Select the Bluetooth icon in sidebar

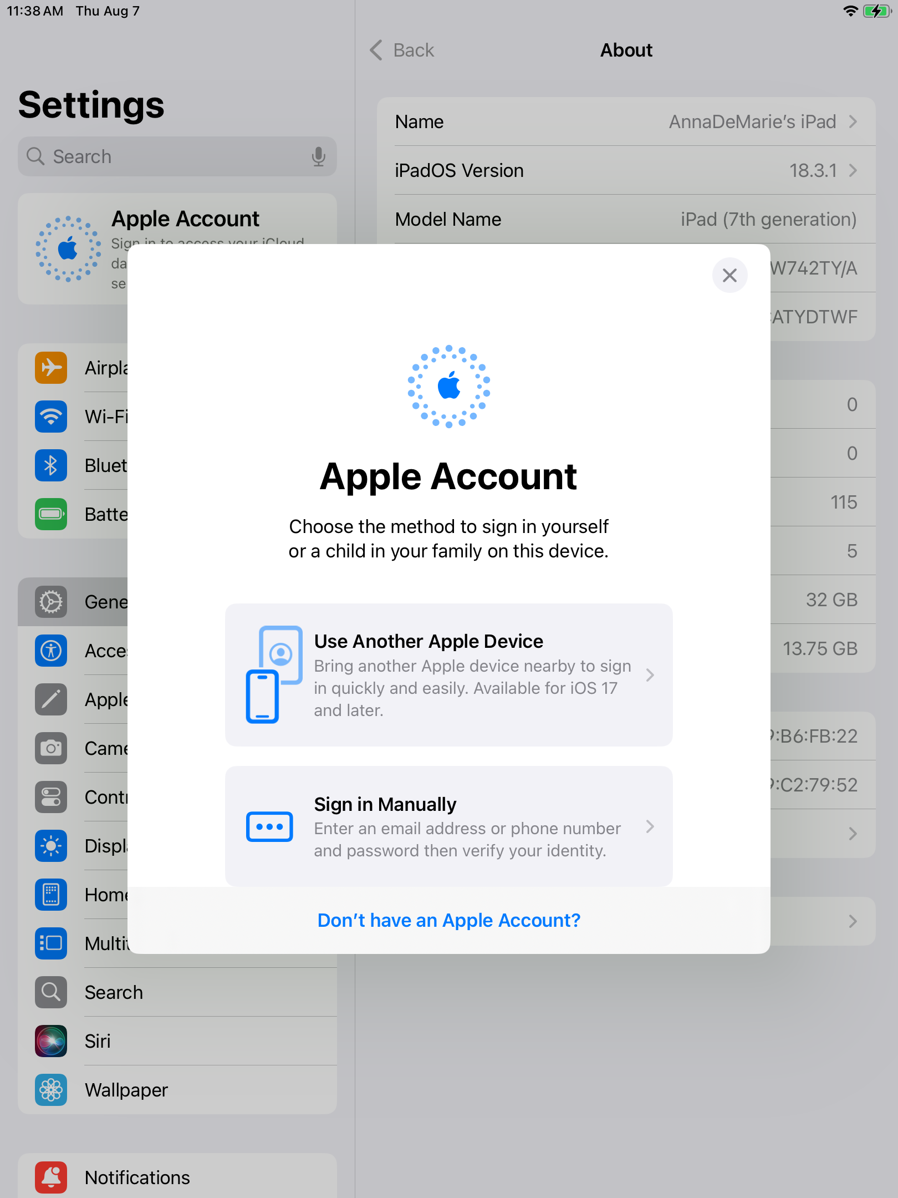(51, 465)
